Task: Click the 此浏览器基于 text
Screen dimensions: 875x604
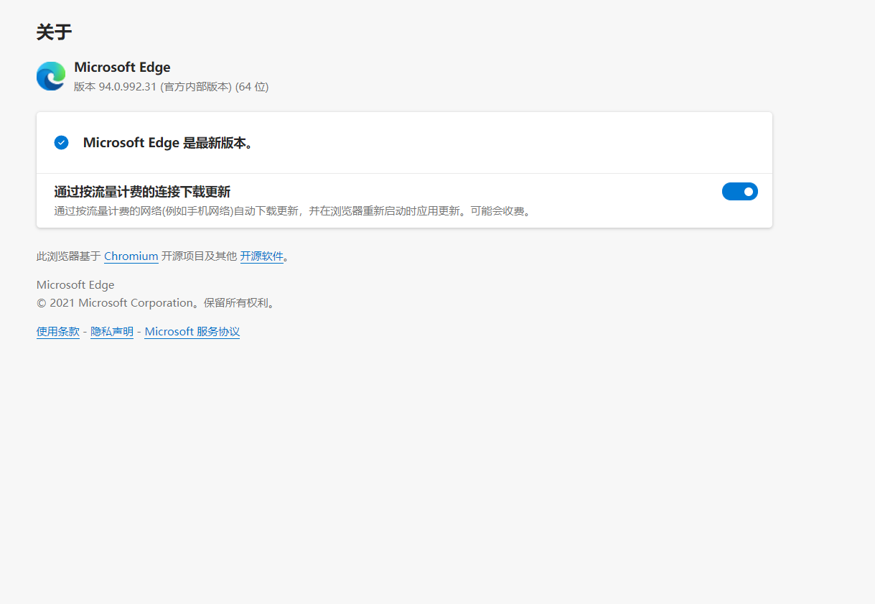Action: [x=69, y=256]
